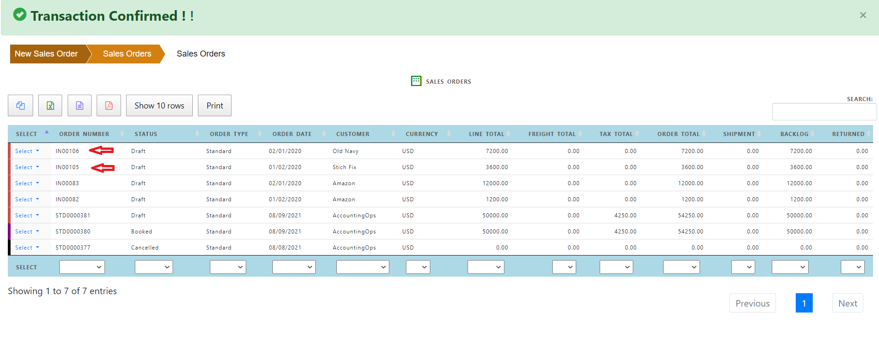879x341 pixels.
Task: Click the Next page button
Action: (848, 303)
